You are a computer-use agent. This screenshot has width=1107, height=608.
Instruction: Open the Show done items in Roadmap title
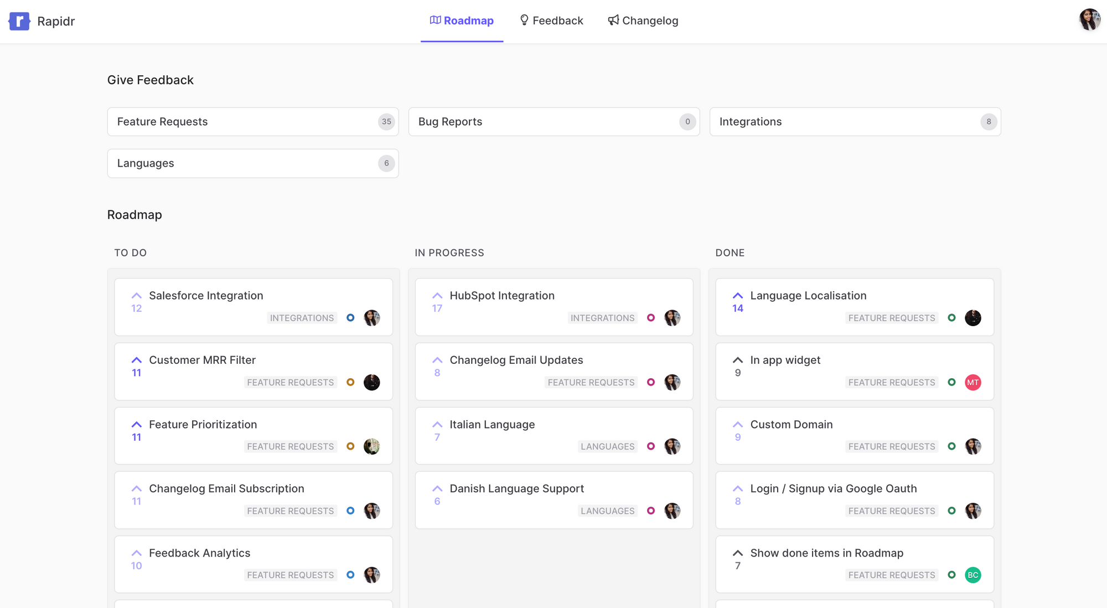[826, 553]
